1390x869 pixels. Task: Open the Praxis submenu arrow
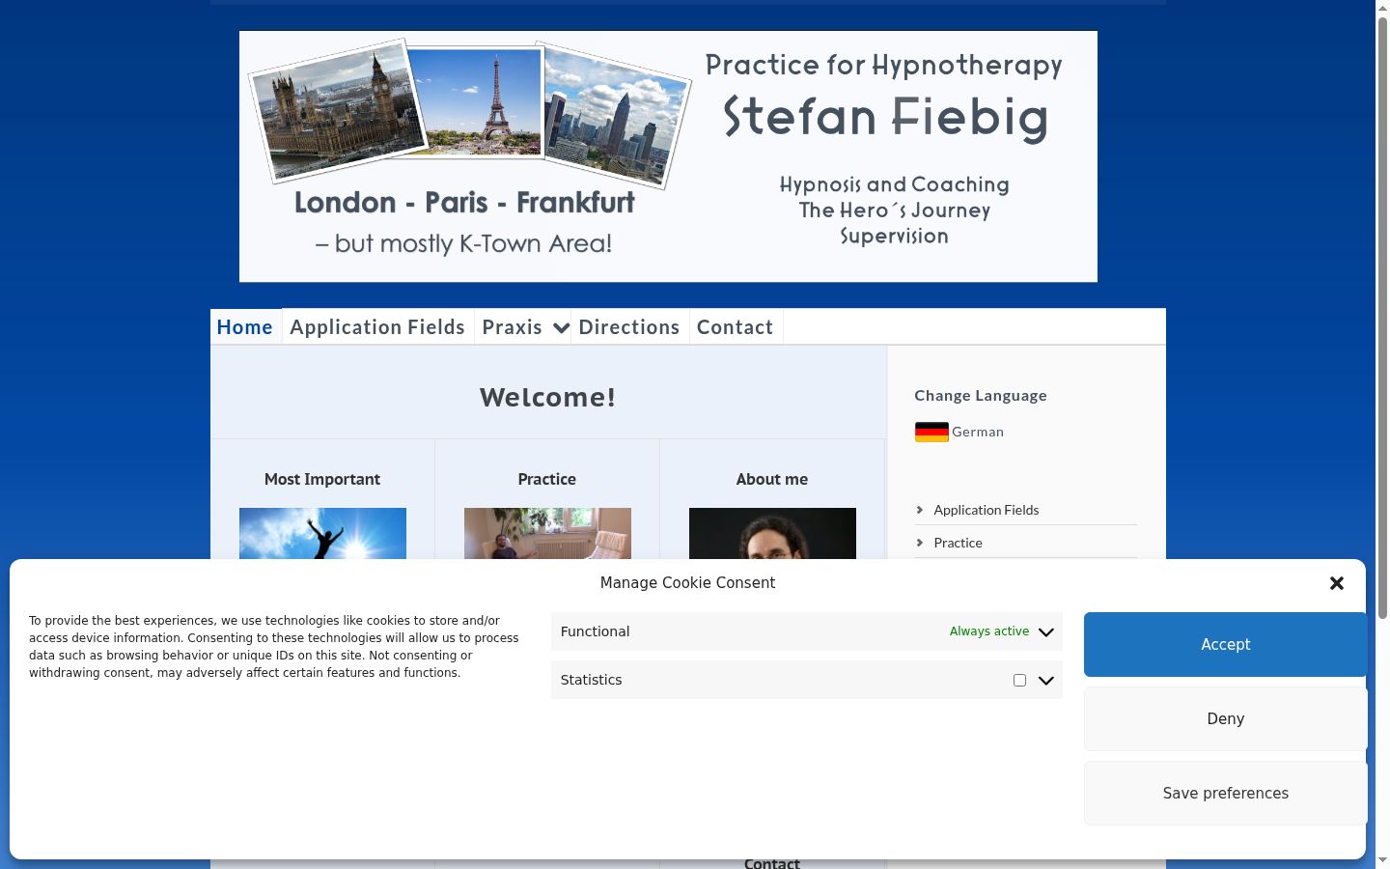pyautogui.click(x=561, y=327)
